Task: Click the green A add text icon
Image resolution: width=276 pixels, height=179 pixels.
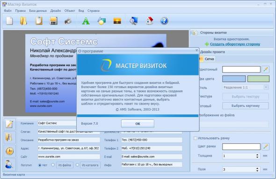Action: coord(86,21)
